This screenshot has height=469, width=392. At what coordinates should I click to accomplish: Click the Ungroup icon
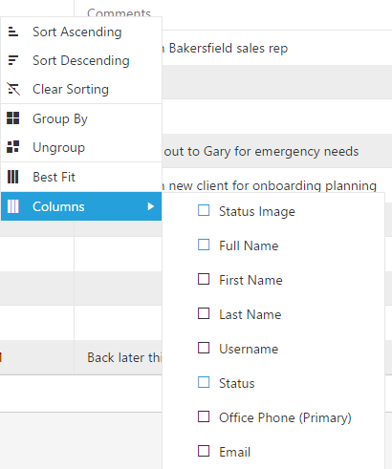13,147
